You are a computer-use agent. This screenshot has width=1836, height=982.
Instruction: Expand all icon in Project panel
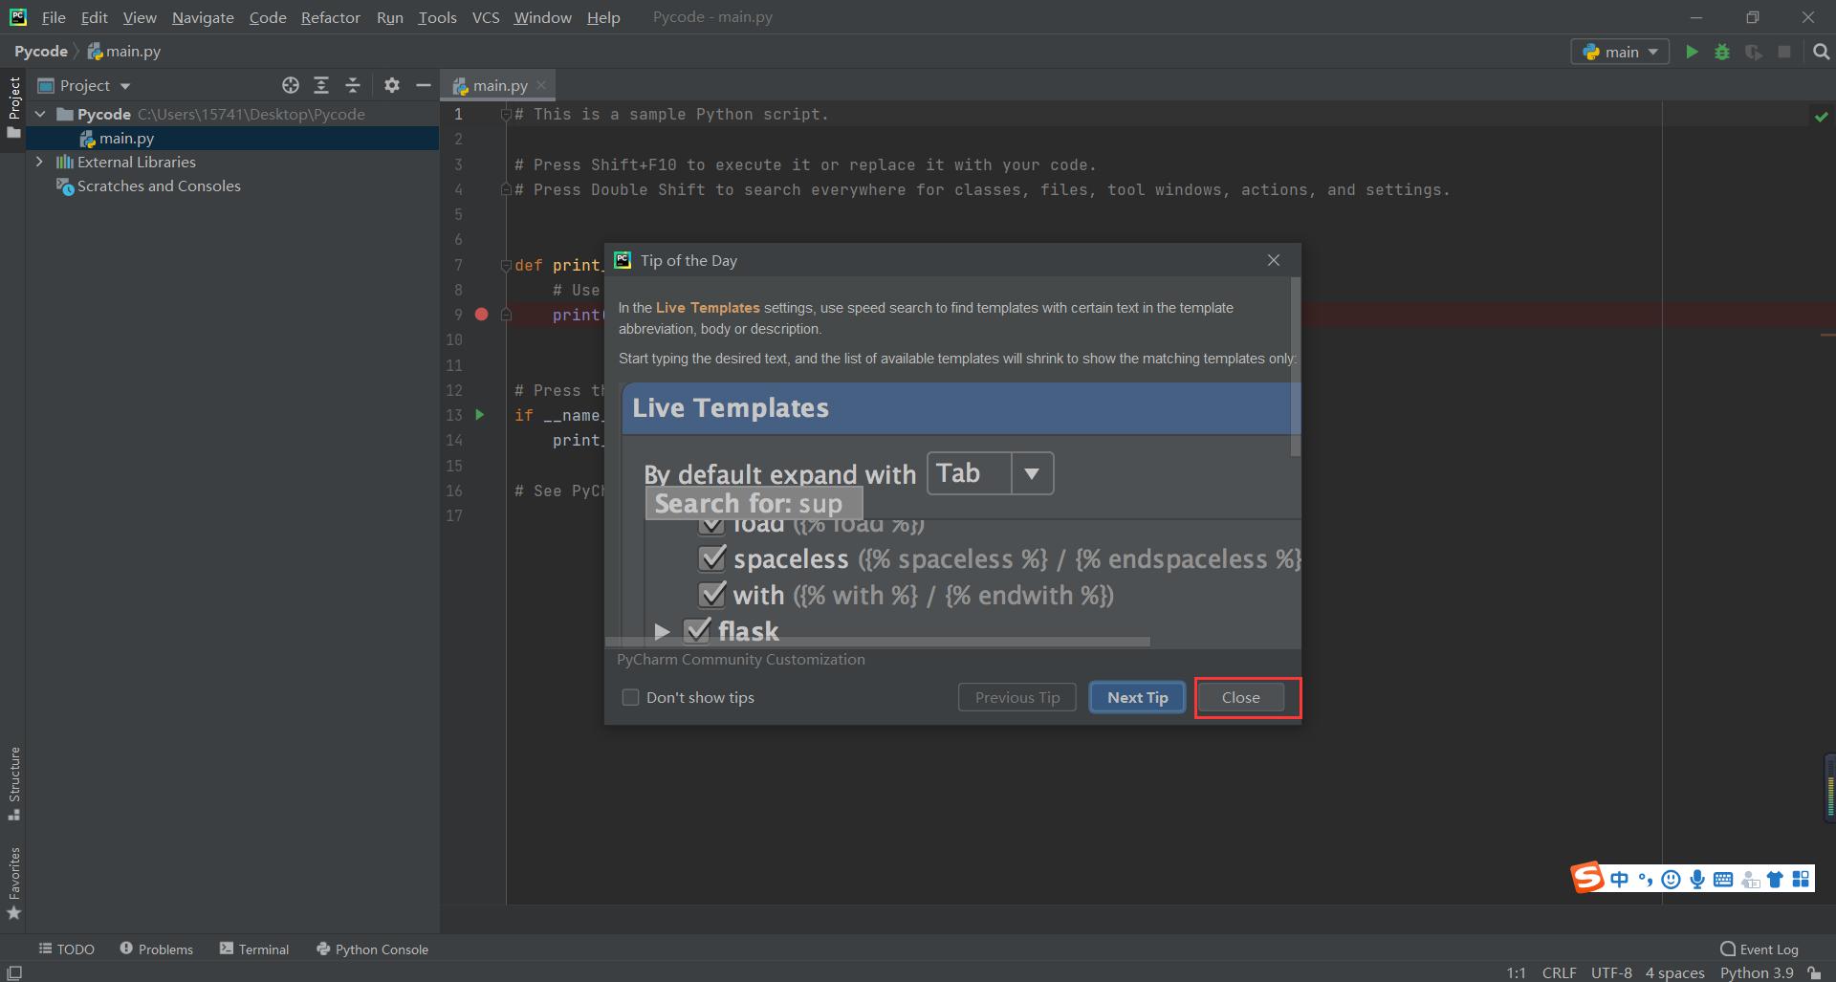click(321, 85)
